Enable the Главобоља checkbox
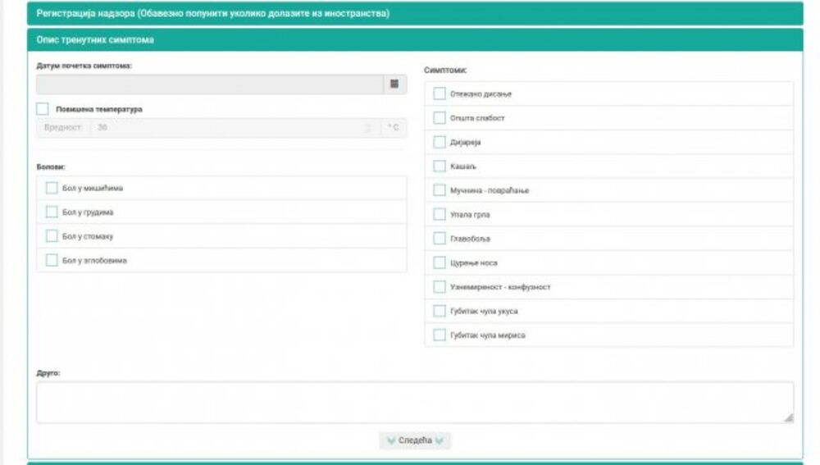Viewport: 820px width, 465px height. tap(440, 239)
